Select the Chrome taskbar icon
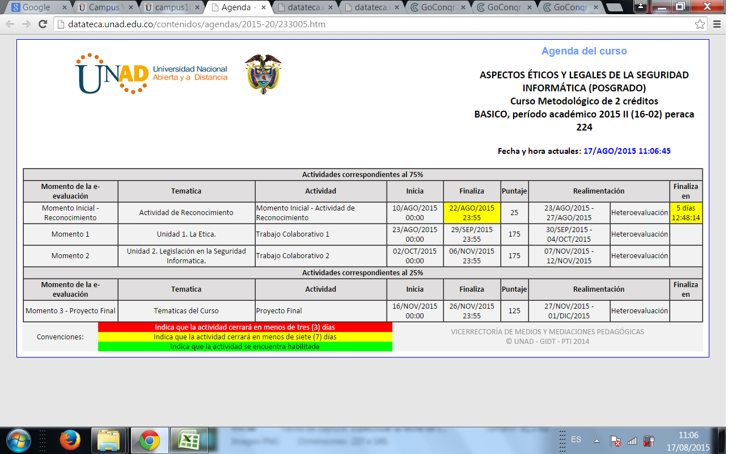 point(150,440)
